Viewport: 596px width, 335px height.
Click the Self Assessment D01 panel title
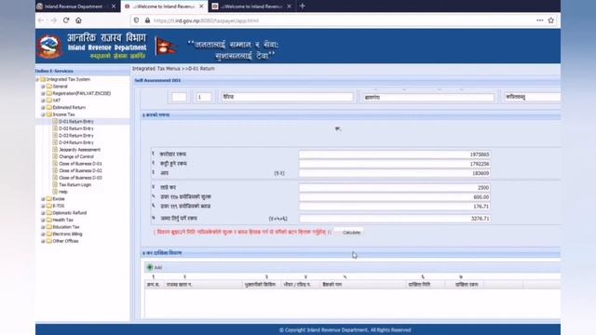[x=157, y=81]
